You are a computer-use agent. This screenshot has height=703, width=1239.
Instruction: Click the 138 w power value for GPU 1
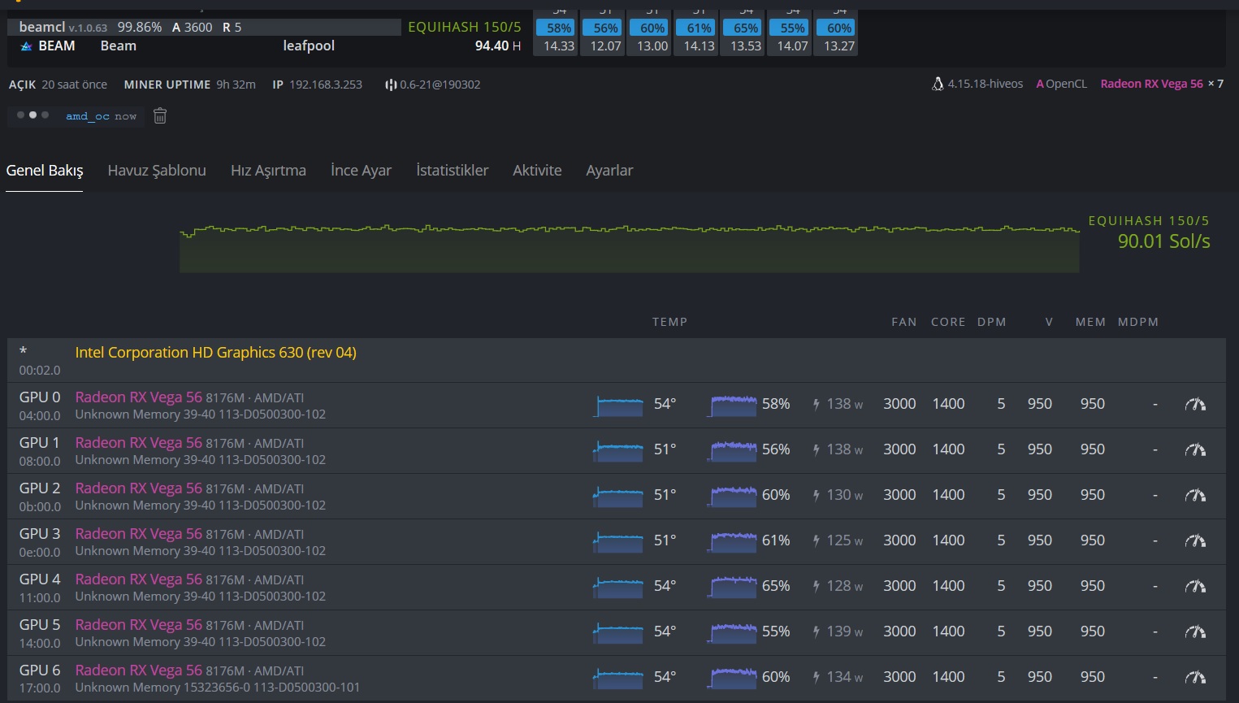[x=844, y=449]
